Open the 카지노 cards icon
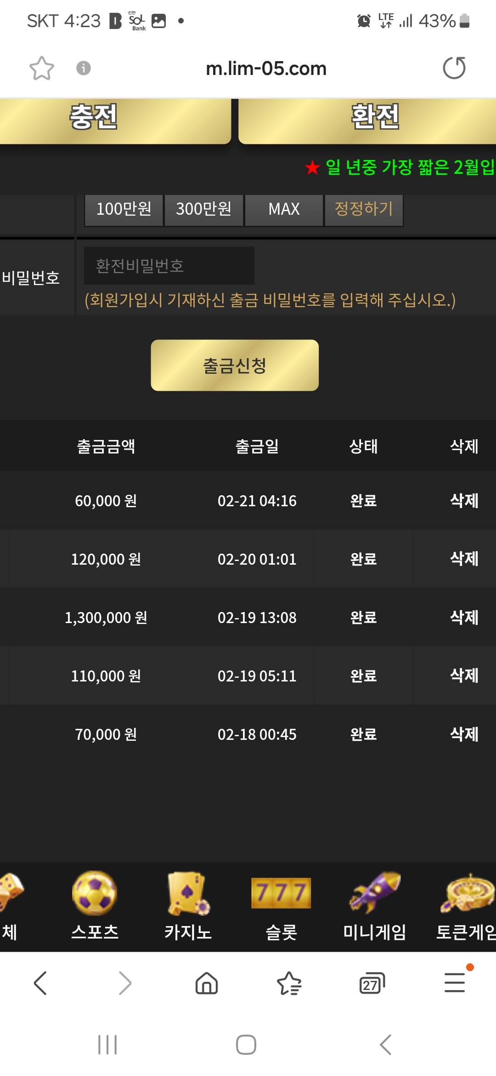 pos(188,893)
